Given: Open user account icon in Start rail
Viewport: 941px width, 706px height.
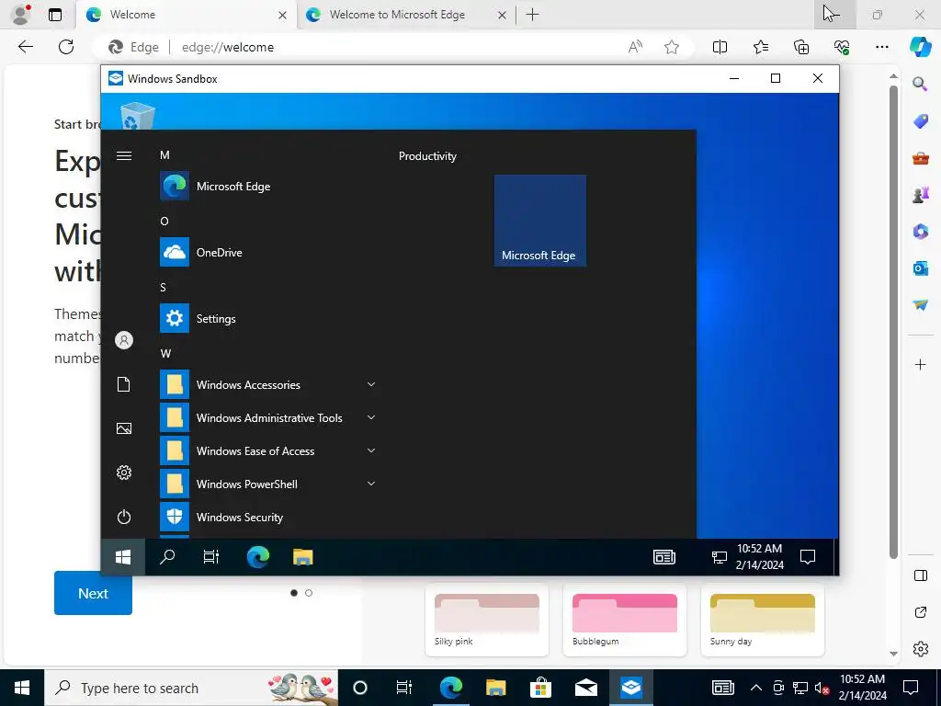Looking at the screenshot, I should tap(124, 340).
